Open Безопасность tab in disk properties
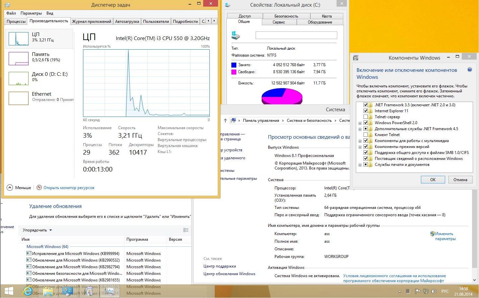This screenshot has height=298, width=479. (286, 16)
